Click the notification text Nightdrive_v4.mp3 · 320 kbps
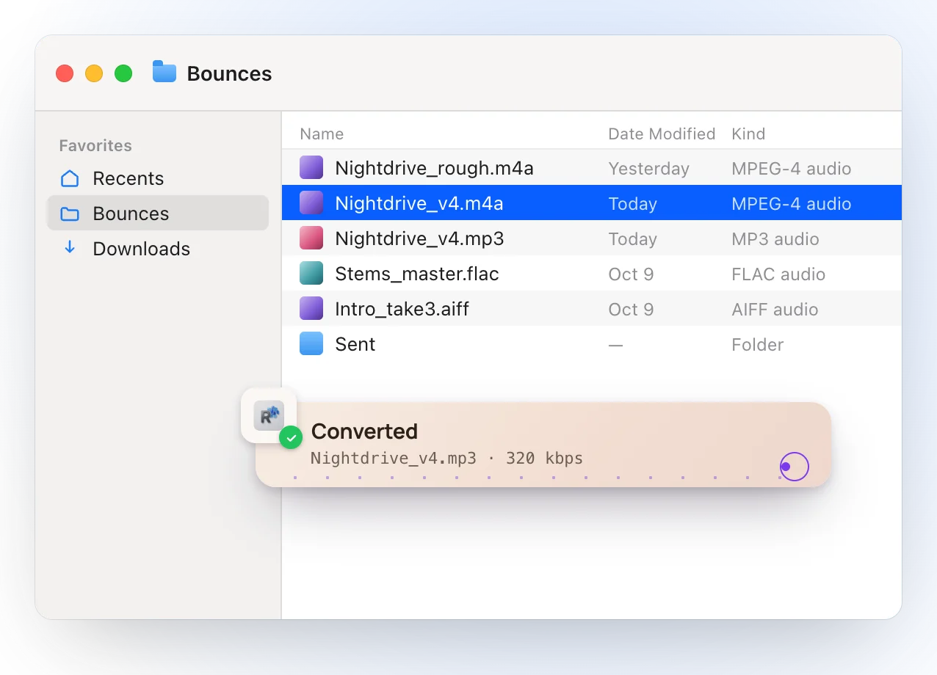The height and width of the screenshot is (675, 937). (446, 459)
